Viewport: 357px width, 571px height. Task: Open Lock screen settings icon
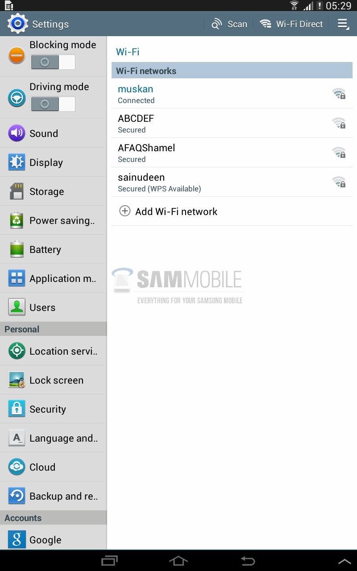coord(17,380)
